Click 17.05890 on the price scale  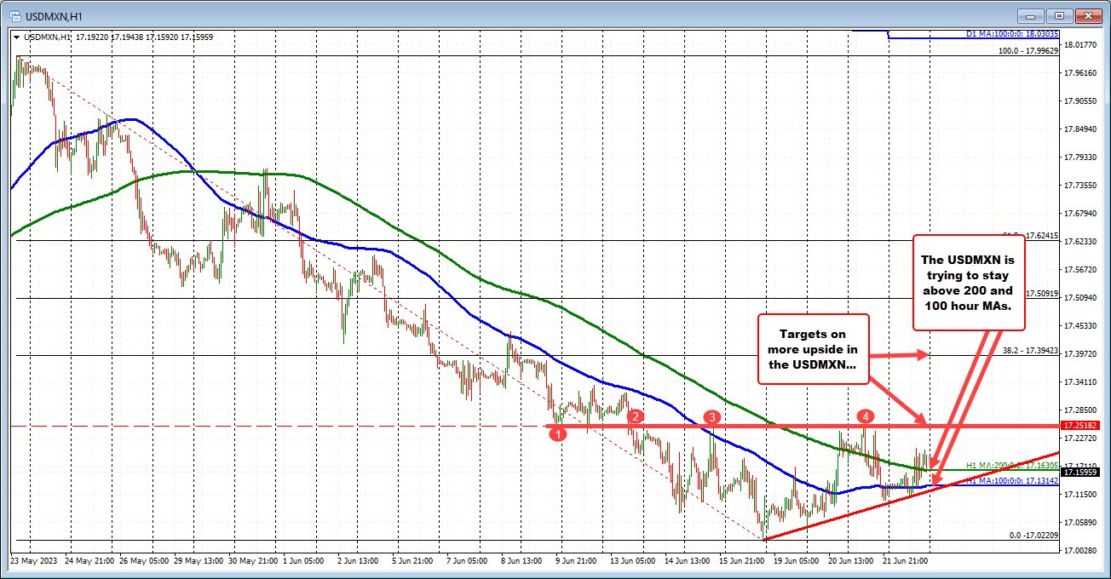pos(1081,523)
